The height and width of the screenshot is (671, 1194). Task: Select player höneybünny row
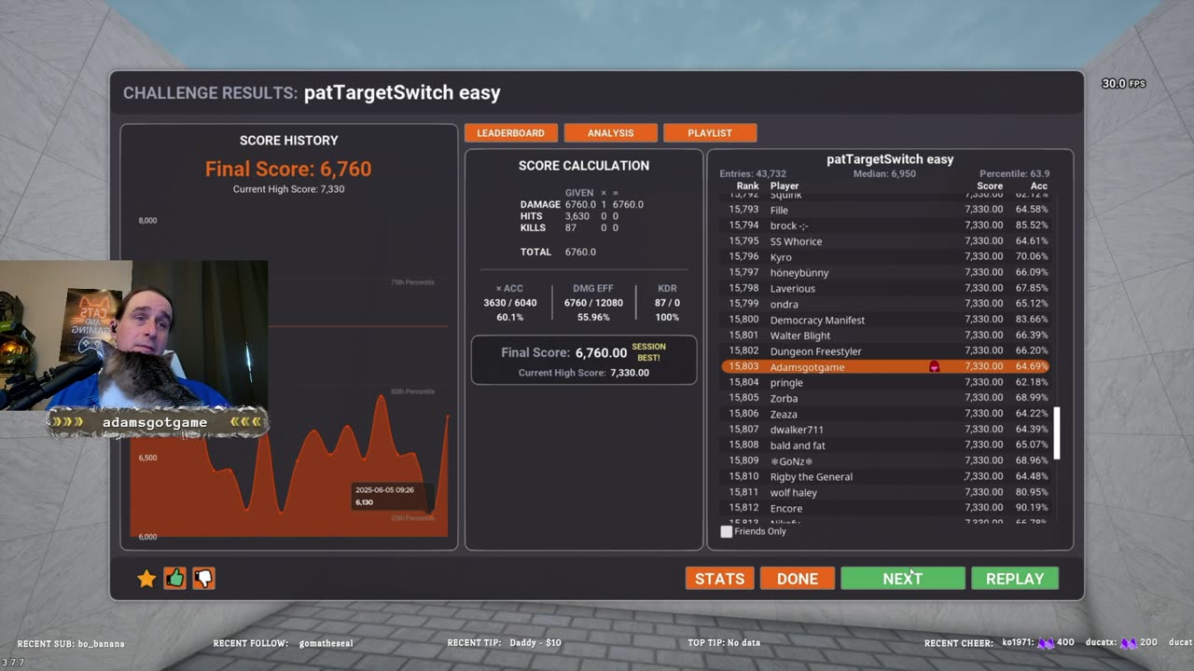click(885, 273)
